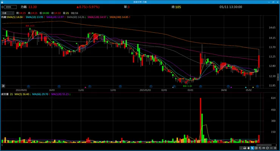Zoom out chart with minus icon
The height and width of the screenshot is (151, 280).
271,148
